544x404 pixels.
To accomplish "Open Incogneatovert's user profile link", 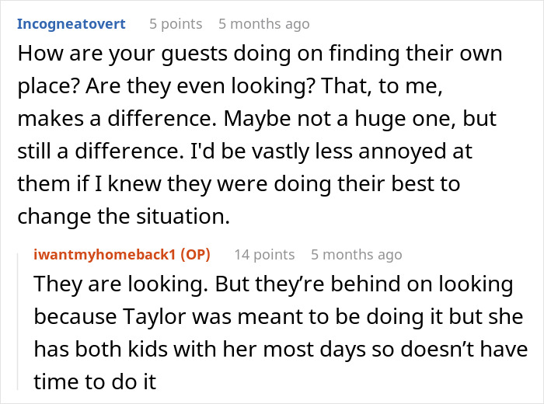I will click(71, 24).
